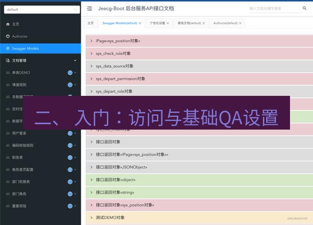Expand the 接口返回对象 model row
Image resolution: width=313 pixels, height=225 pixels.
coord(199,142)
